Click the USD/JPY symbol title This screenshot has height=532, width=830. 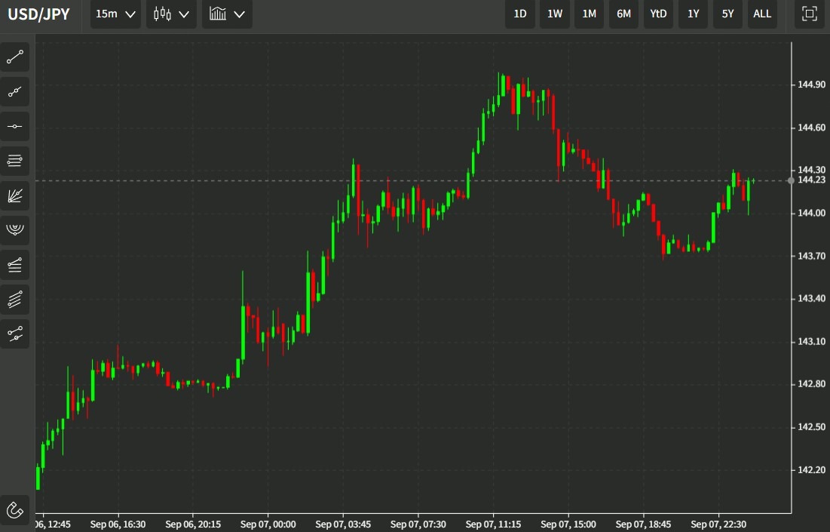pyautogui.click(x=38, y=14)
